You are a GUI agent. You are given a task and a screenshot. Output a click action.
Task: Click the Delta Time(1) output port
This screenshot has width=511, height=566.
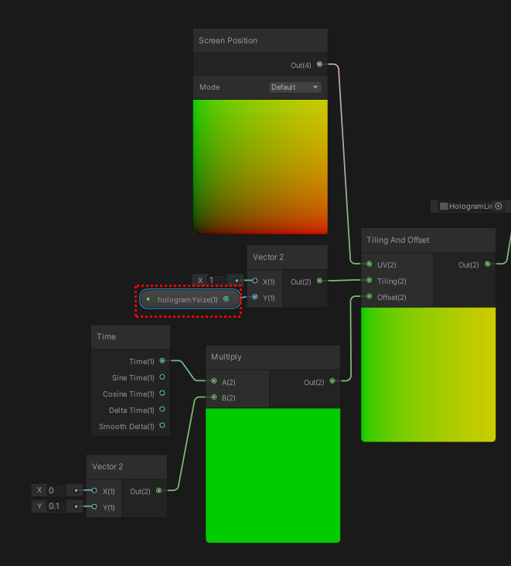point(162,409)
